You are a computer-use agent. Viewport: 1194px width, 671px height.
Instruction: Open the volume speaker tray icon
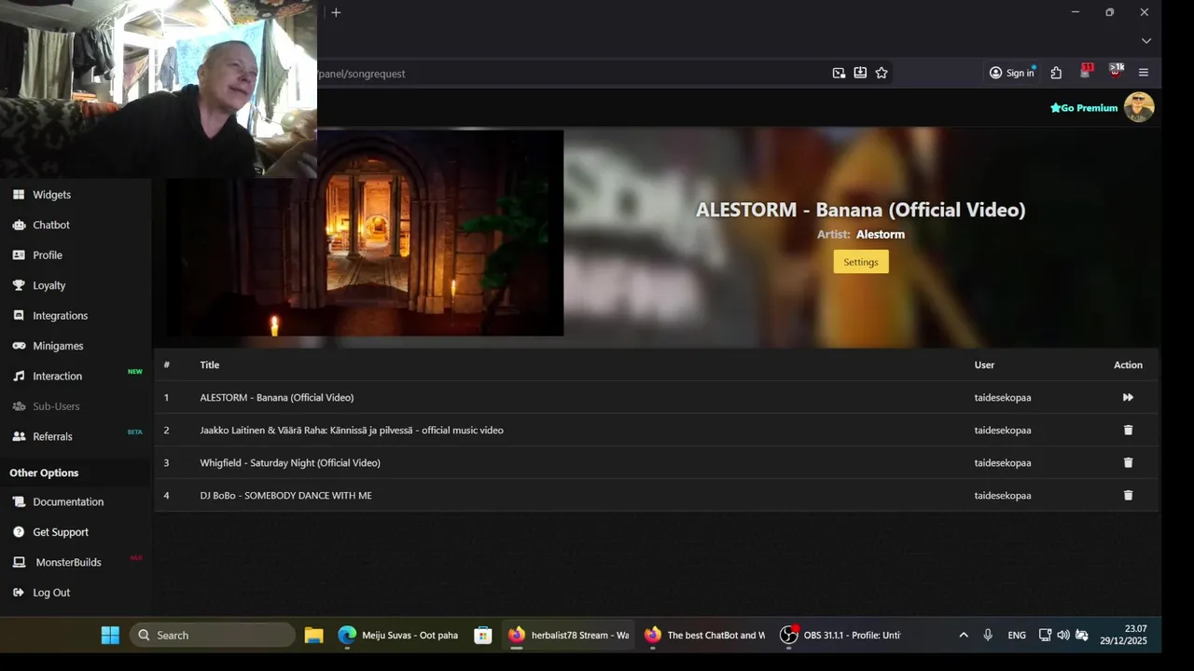pyautogui.click(x=1063, y=635)
